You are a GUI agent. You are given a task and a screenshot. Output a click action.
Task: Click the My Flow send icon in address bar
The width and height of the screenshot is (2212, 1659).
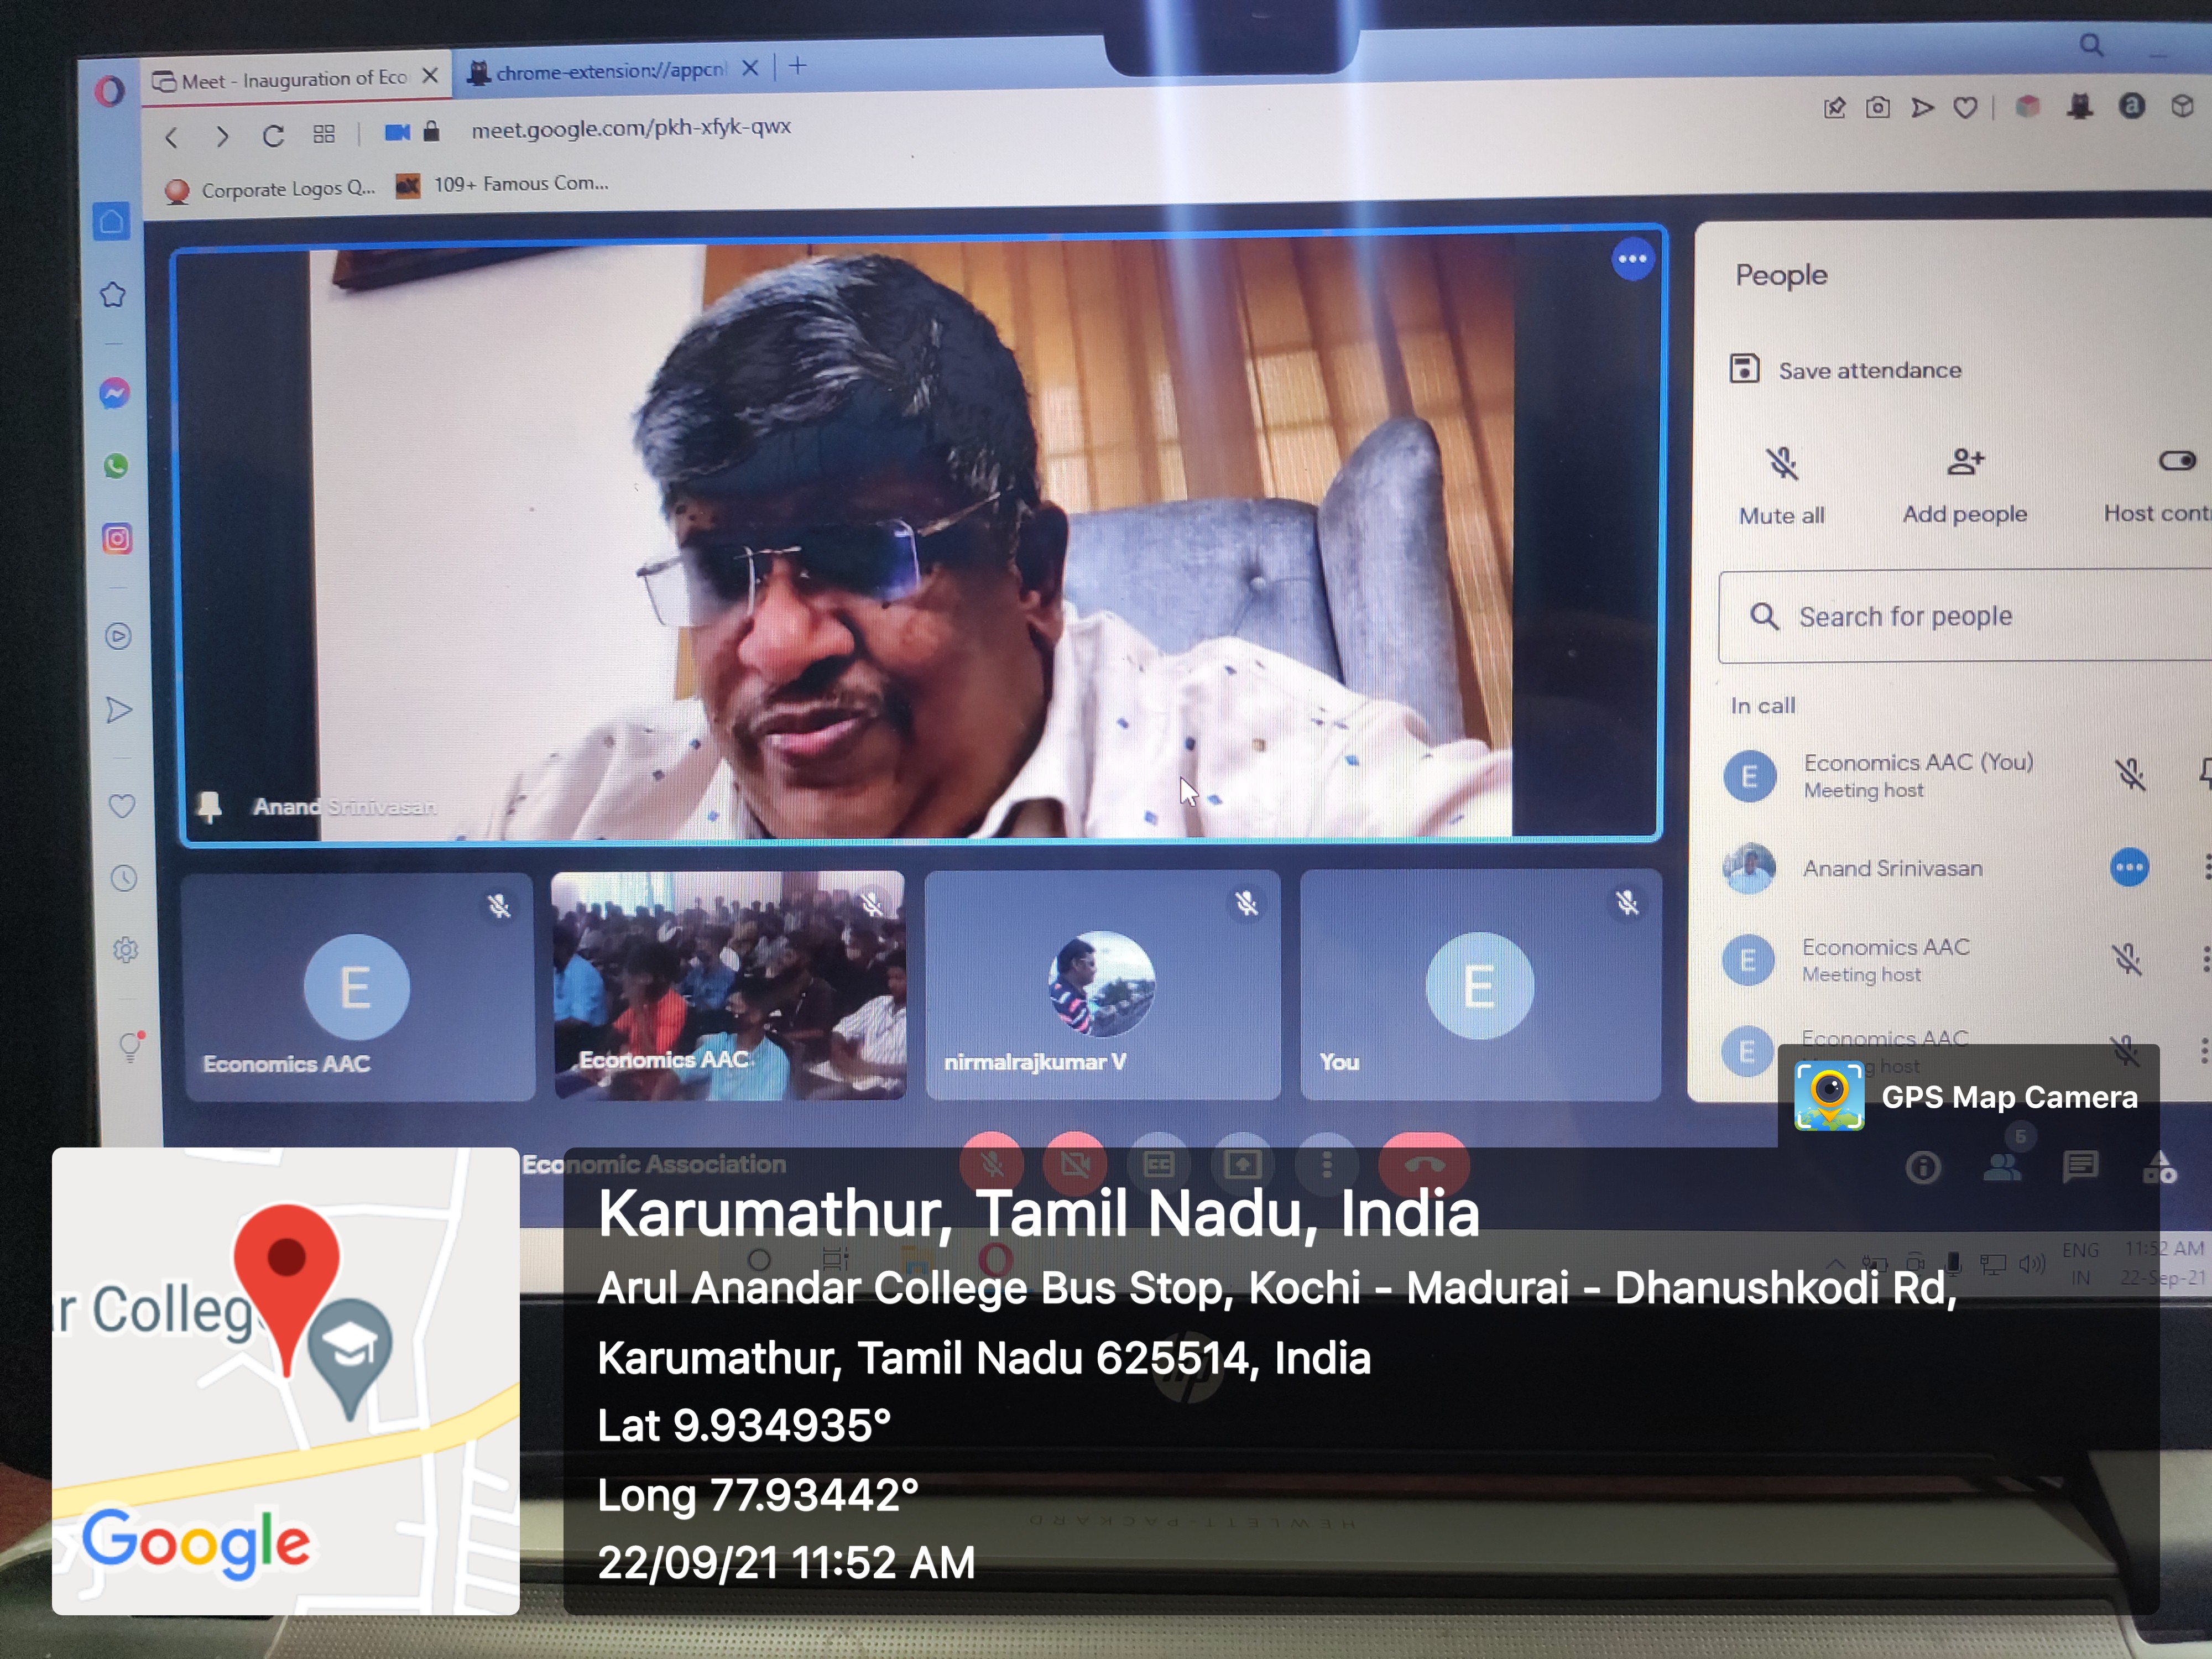coord(1922,107)
